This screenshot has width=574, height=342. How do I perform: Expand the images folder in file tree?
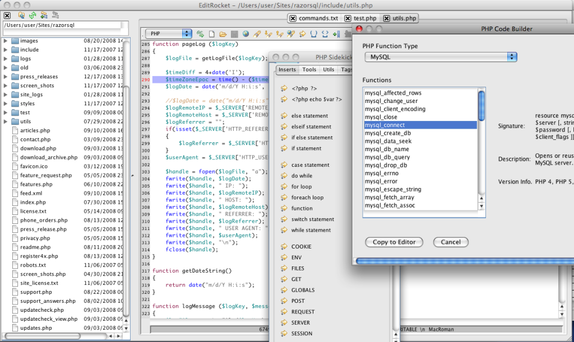coord(6,41)
